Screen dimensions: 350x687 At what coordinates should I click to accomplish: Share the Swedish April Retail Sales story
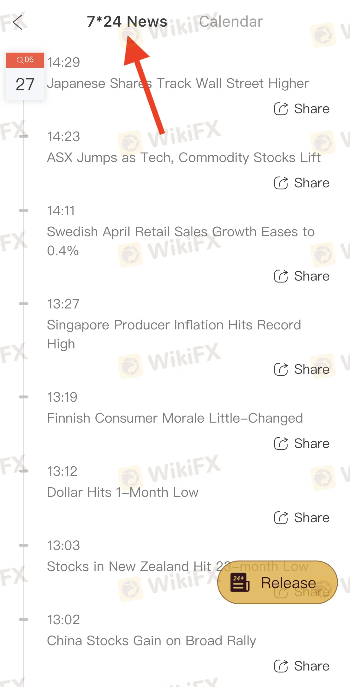[301, 276]
